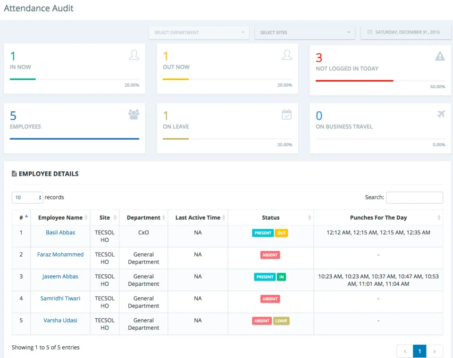Viewport: 453px width, 358px height.
Task: Click punches '12:12 AM, 12:15 AM' for Basil
Action: pyautogui.click(x=378, y=233)
